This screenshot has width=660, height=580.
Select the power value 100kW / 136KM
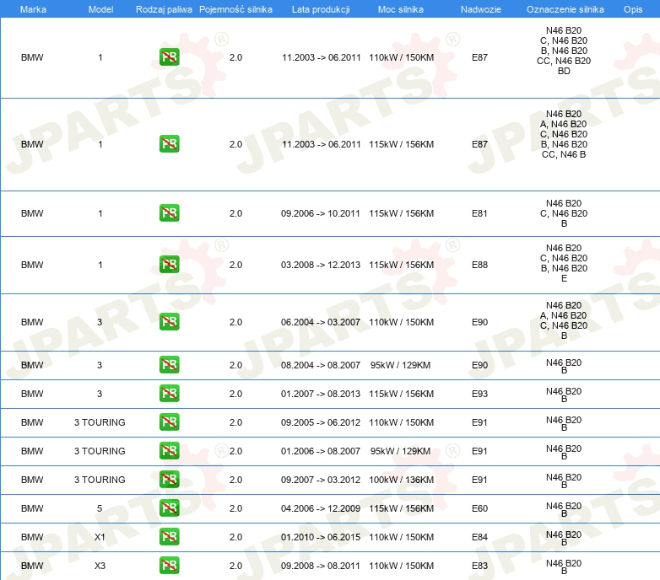click(401, 480)
